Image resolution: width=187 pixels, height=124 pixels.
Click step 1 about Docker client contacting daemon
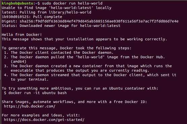pos(59,52)
